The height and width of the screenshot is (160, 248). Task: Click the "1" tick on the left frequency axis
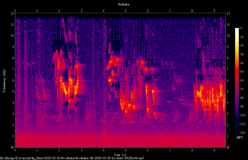point(13,136)
